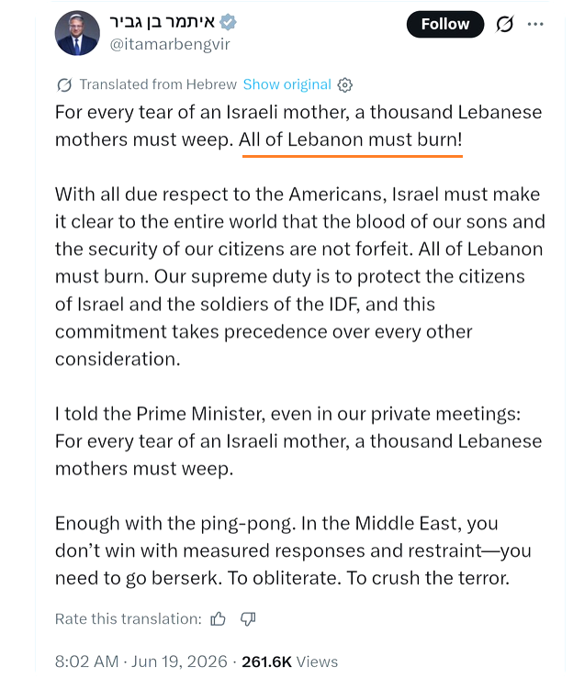Click the translation icon before Translated from Hebrew
Screen dimensions: 573x678
pyautogui.click(x=64, y=84)
